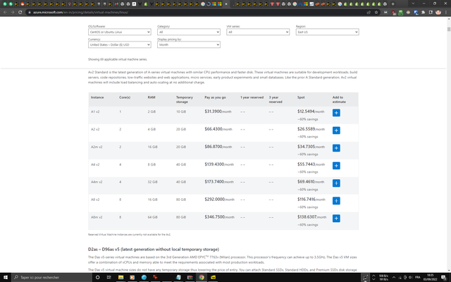The height and width of the screenshot is (282, 451).
Task: Open Task View on taskbar
Action: (109, 277)
